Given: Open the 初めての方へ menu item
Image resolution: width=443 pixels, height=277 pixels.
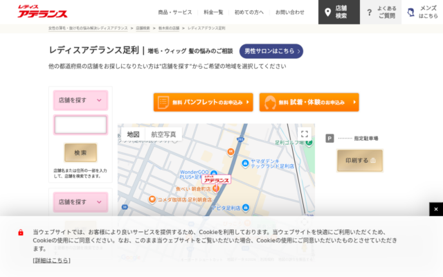Looking at the screenshot, I should point(249,12).
